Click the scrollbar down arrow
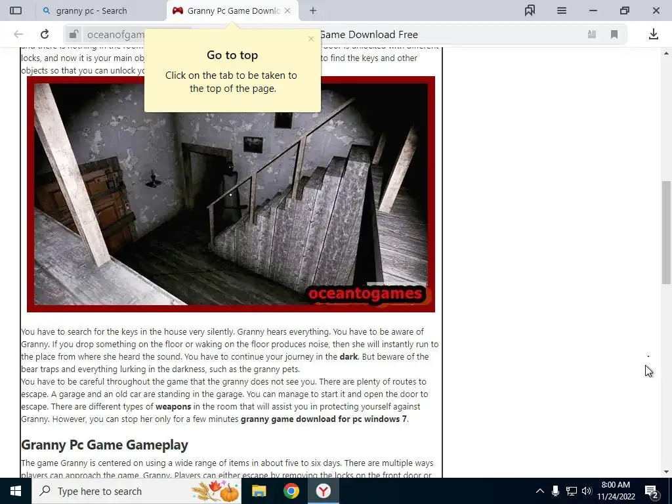Viewport: 672px width, 504px height. click(x=665, y=472)
